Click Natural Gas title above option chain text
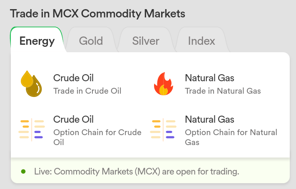 tap(209, 119)
